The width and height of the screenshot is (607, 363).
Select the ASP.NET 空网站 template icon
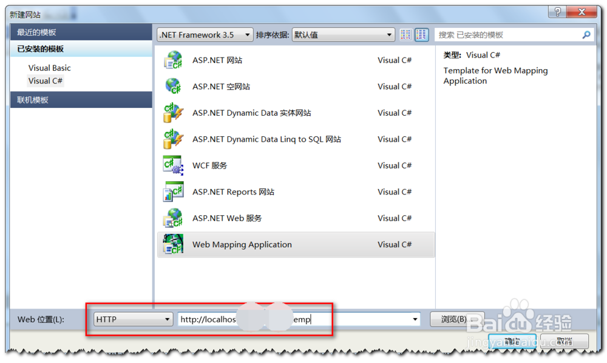tap(173, 86)
